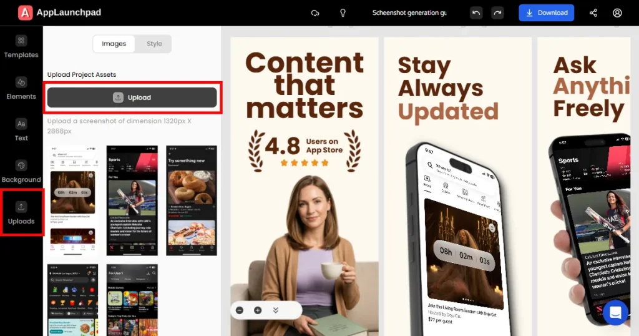This screenshot has width=639, height=336.
Task: Select the Las Vegas search screenshot thumbnail
Action: (x=73, y=300)
